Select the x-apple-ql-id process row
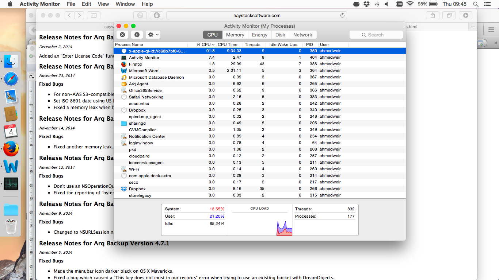 (x=259, y=51)
